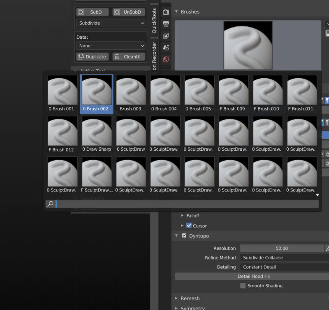Select the Brush.005 thumbnail in the brush gallery
Screen dimensions: 329x310
coord(199,89)
